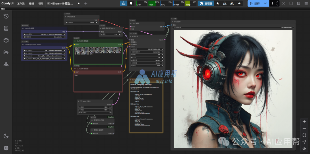Open the 帮助 menu

click(x=41, y=3)
